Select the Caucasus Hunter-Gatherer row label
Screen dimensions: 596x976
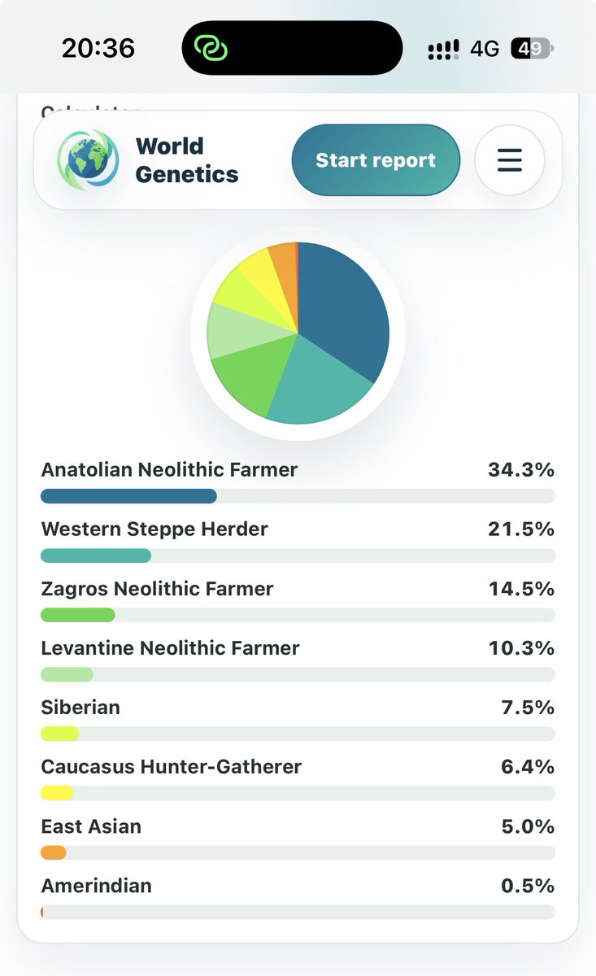[171, 766]
